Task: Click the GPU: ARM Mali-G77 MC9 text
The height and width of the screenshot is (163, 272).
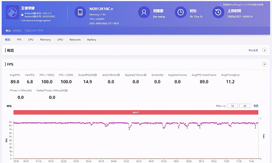Action: click(104, 24)
